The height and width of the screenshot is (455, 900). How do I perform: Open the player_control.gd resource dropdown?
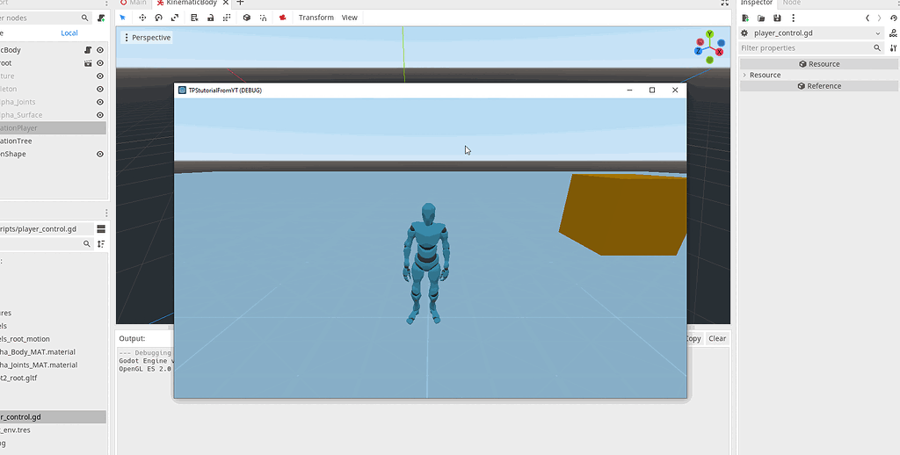(x=811, y=33)
